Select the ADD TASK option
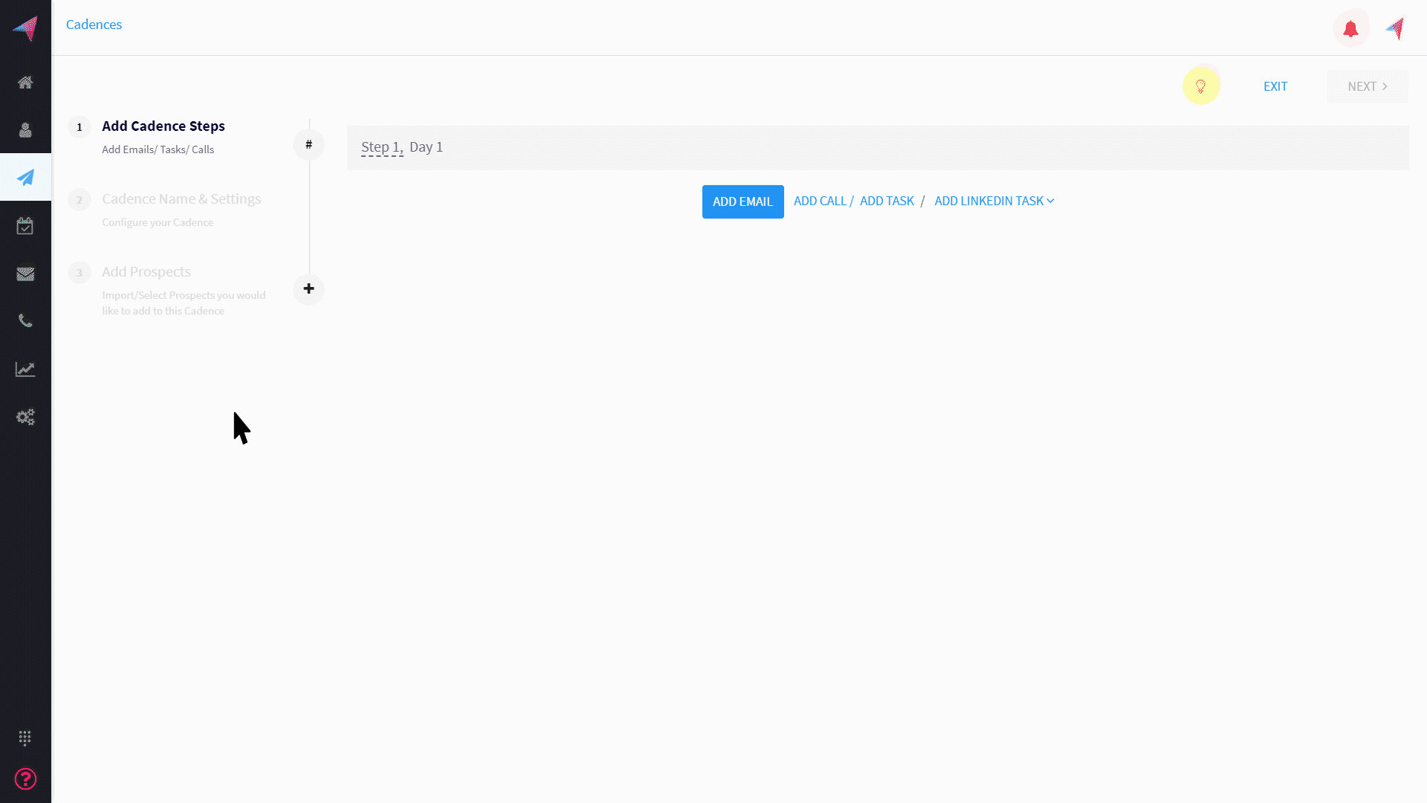Viewport: 1427px width, 803px height. 887,201
